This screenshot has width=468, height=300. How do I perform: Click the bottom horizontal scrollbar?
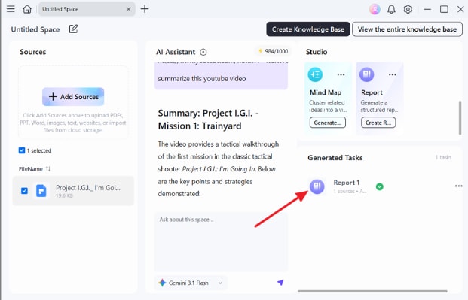pos(372,291)
